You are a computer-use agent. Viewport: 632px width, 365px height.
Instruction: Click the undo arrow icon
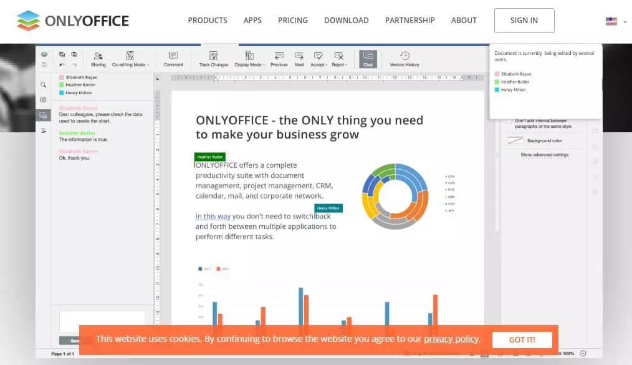tap(62, 64)
